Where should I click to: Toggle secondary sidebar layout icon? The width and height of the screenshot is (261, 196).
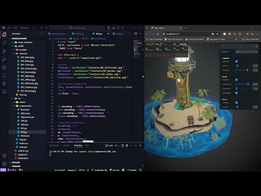[118, 28]
